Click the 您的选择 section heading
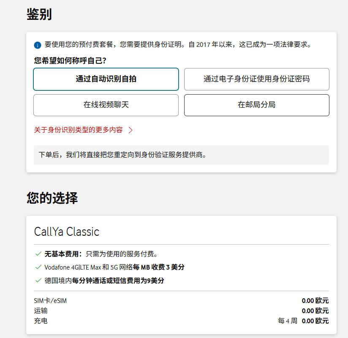 52,198
